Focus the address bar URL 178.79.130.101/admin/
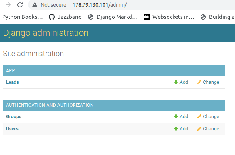The width and height of the screenshot is (235, 155). click(x=100, y=5)
